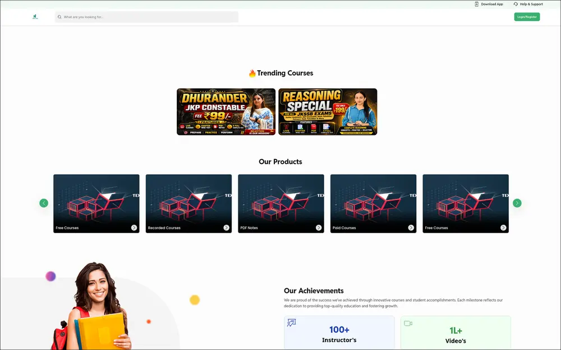The height and width of the screenshot is (350, 561).
Task: Click the '100+' instructors count
Action: pyautogui.click(x=339, y=330)
